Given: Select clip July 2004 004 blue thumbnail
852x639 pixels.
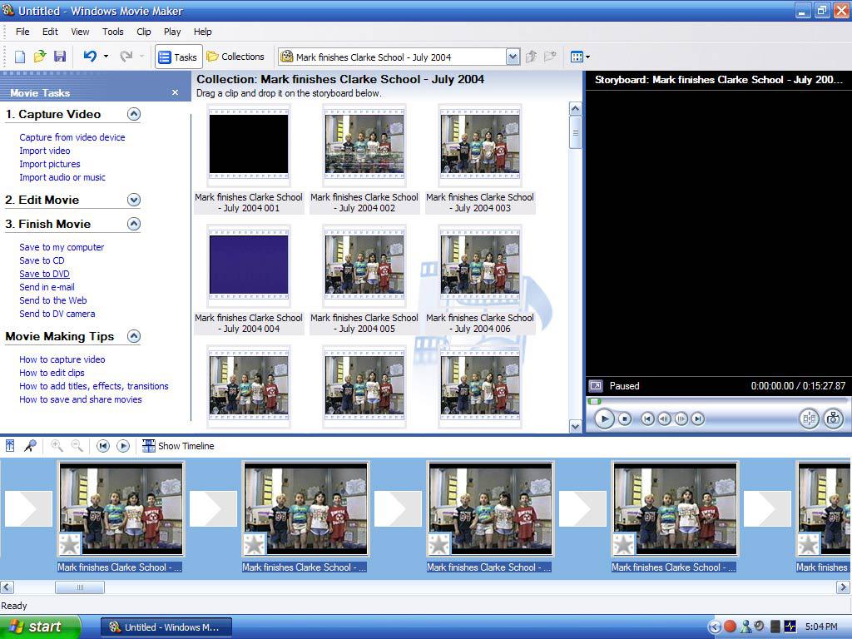Looking at the screenshot, I should [x=249, y=265].
